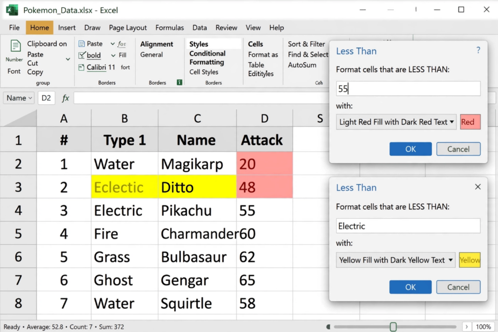Click the right chevron beside zoom percentage

(x=466, y=327)
